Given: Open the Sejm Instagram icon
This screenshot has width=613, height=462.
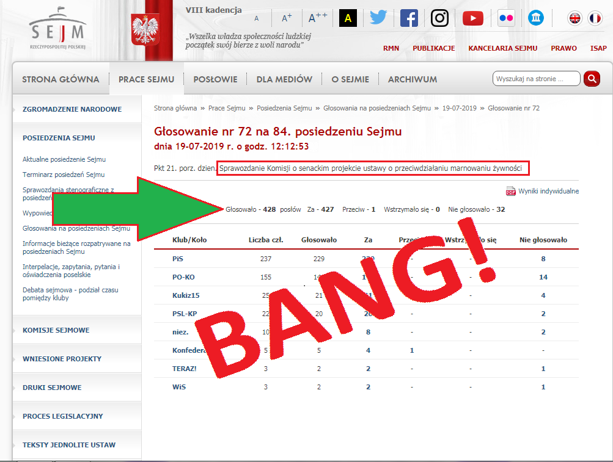Looking at the screenshot, I should pos(439,18).
